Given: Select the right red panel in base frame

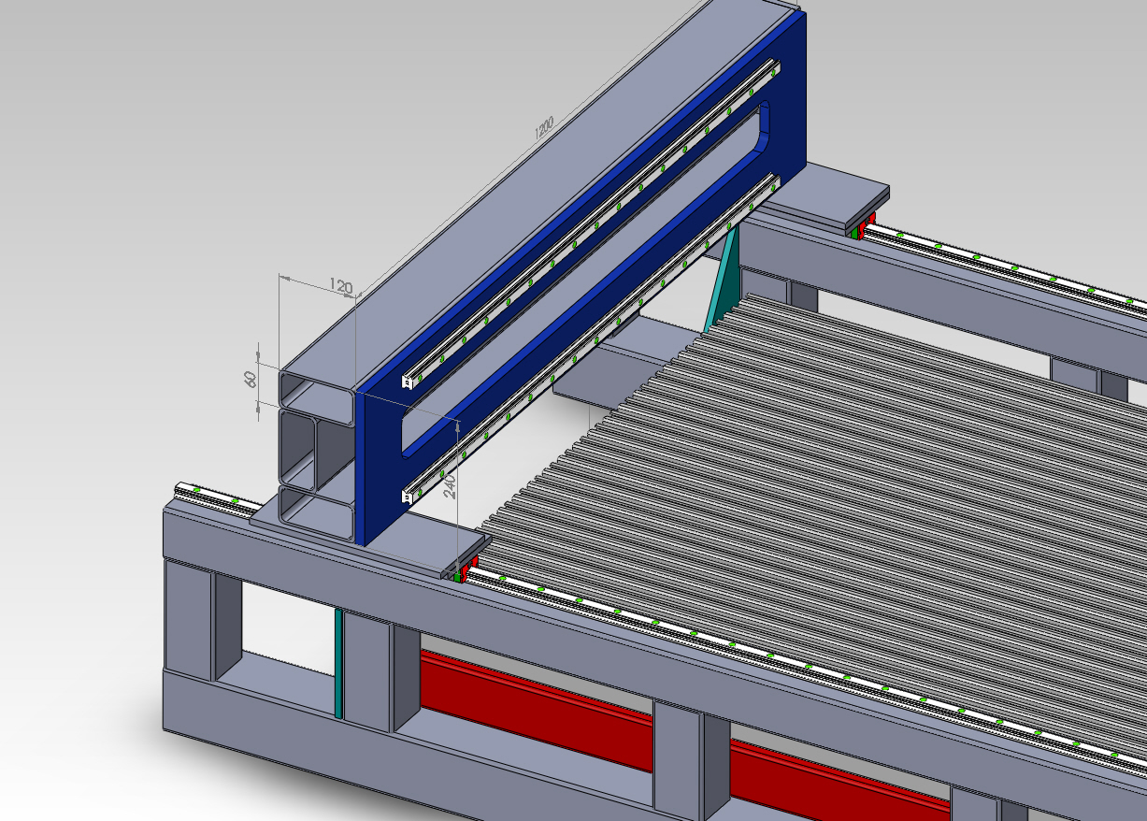Looking at the screenshot, I should point(832,774).
